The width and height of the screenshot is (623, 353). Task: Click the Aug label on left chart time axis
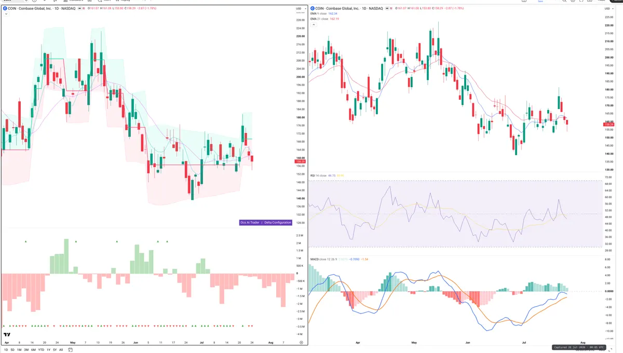click(x=270, y=343)
